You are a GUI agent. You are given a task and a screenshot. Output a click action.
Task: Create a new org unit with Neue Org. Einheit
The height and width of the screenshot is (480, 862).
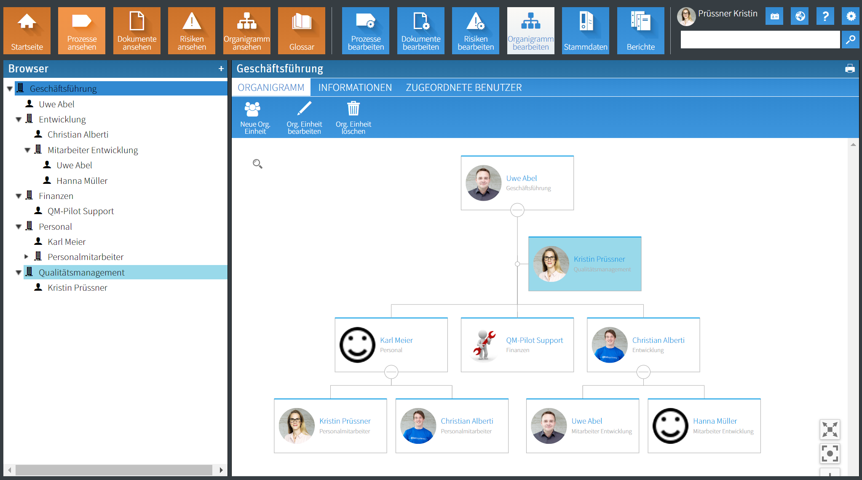254,117
